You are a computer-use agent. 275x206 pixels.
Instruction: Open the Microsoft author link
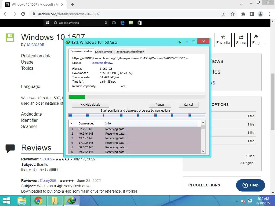click(35, 44)
